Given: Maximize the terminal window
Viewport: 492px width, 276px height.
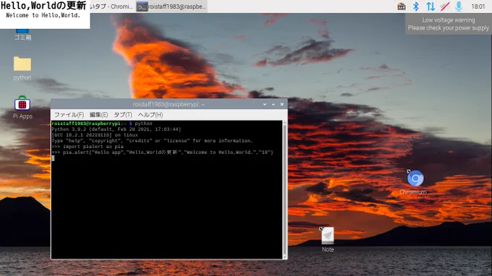Looking at the screenshot, I should (x=273, y=104).
